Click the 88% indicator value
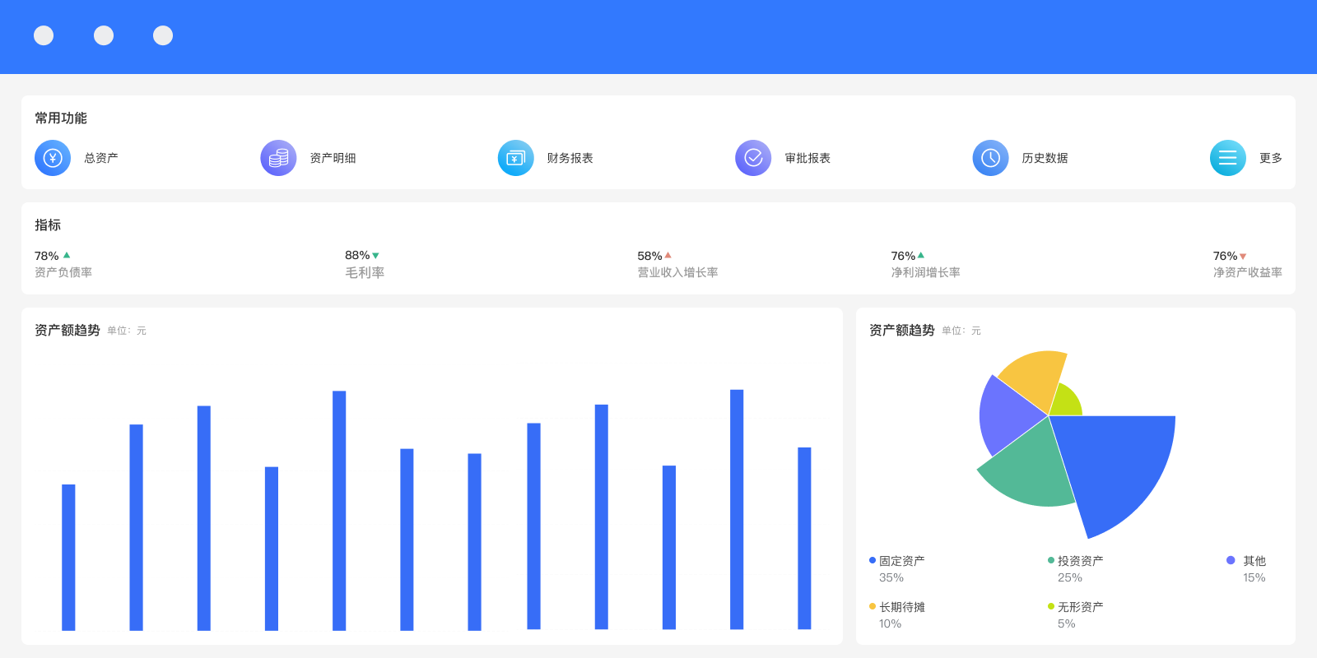Screen dimensions: 1317x658 [357, 255]
